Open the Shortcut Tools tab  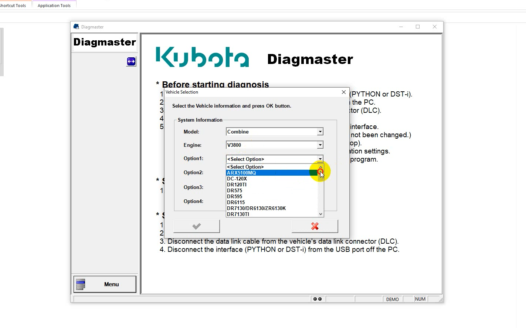click(13, 6)
